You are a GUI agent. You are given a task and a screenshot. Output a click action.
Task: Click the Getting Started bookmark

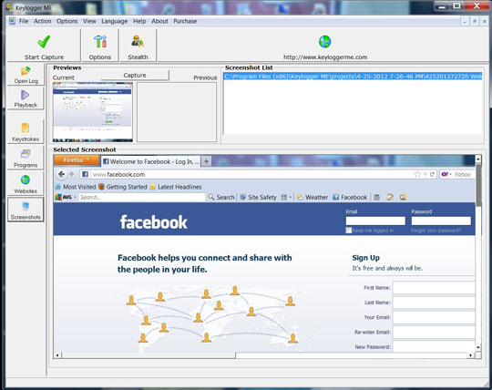123,187
